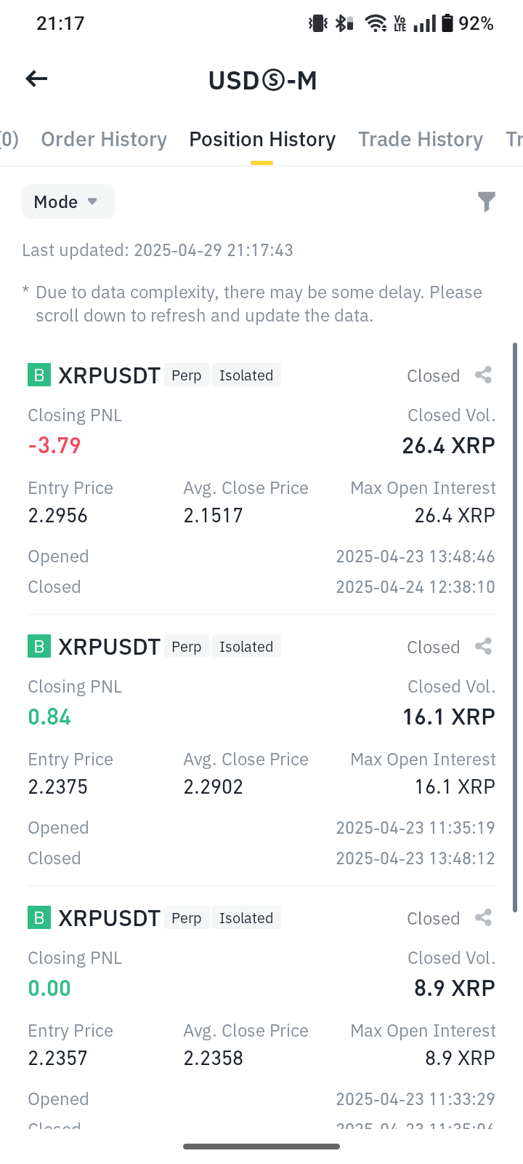
Task: Select the Position History tab
Action: pyautogui.click(x=262, y=139)
